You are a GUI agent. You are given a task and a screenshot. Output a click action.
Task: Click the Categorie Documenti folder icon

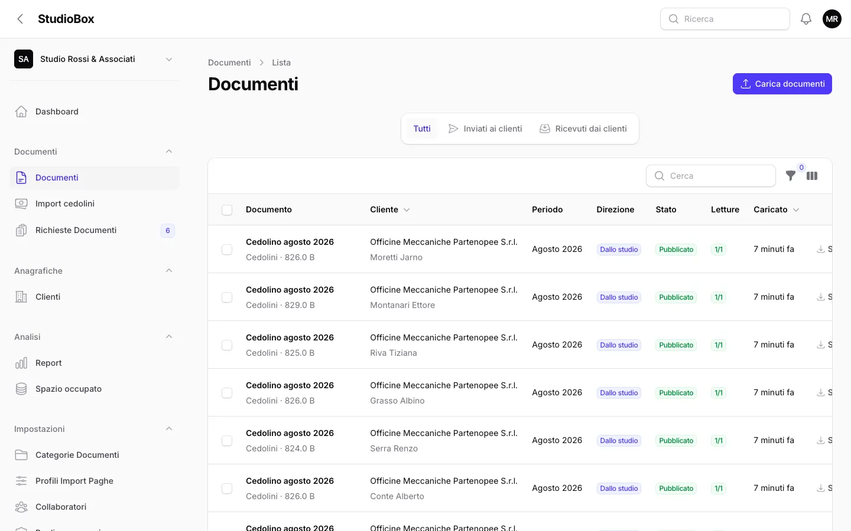pos(21,455)
